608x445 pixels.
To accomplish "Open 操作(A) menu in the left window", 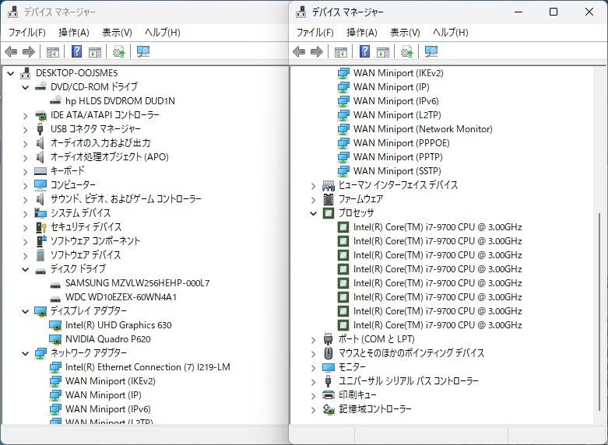I will point(74,33).
